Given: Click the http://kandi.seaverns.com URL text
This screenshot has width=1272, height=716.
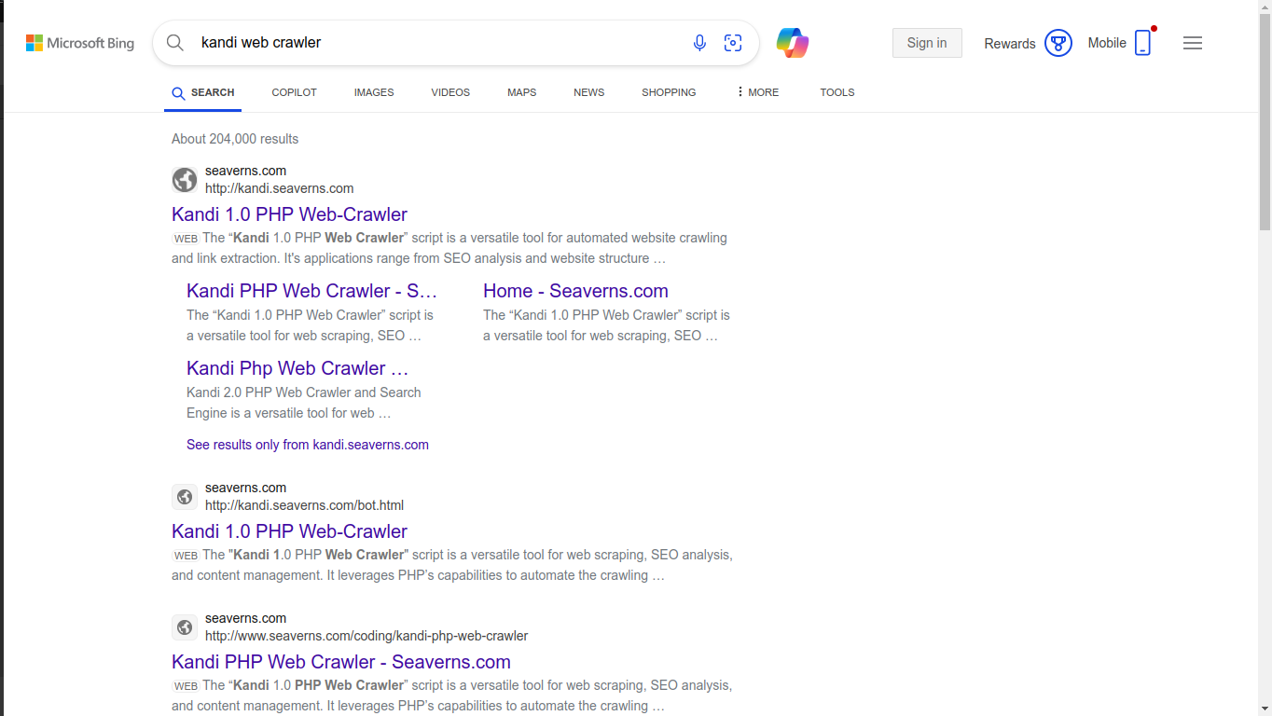Looking at the screenshot, I should tap(280, 188).
